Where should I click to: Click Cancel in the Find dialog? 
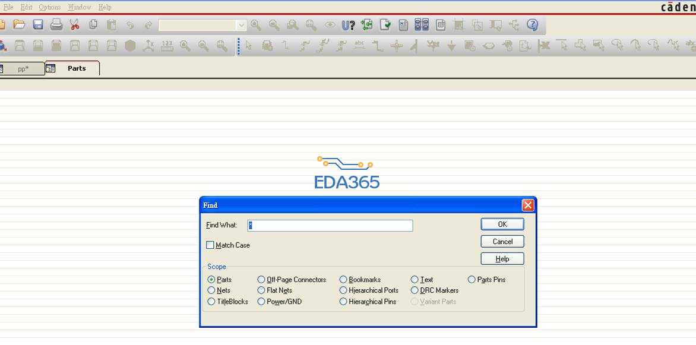tap(502, 242)
